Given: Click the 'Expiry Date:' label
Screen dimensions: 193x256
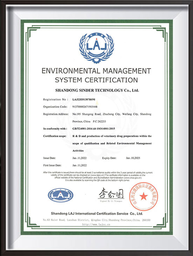Looking at the screenshot, I should pos(109,158).
